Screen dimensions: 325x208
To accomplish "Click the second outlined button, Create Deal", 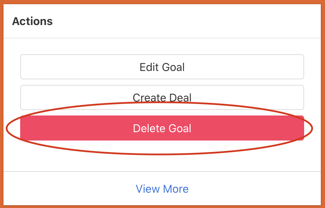I will (162, 97).
